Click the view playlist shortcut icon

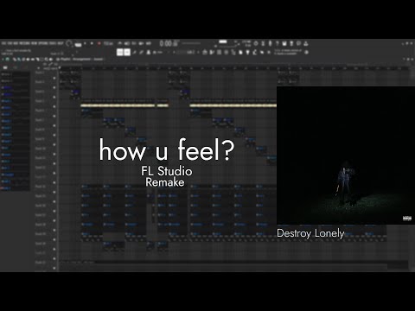[205, 53]
